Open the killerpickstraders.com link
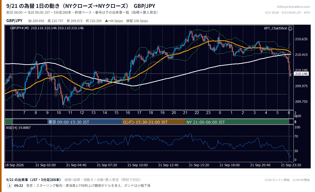The image size is (315, 192). tap(293, 7)
